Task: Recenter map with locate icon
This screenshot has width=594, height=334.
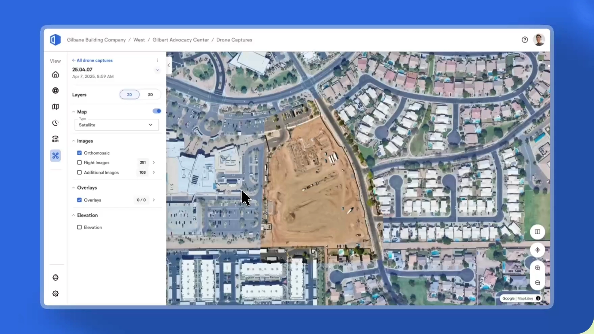Action: point(537,250)
